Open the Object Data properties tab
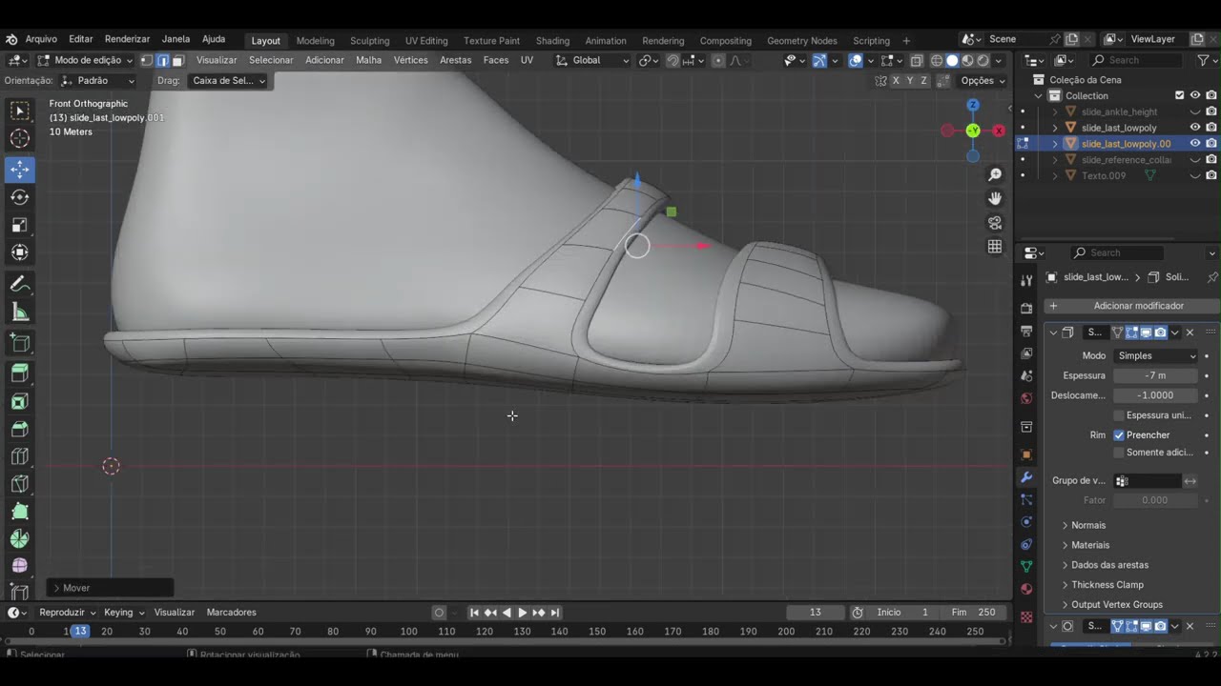Screen dimensions: 1221x686 coord(1026,566)
